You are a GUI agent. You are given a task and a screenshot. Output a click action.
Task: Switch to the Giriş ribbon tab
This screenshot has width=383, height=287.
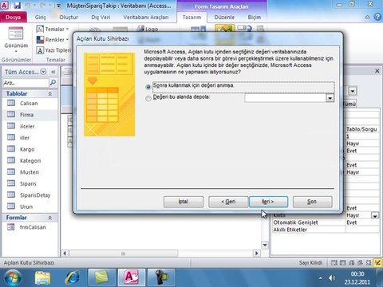(x=40, y=18)
